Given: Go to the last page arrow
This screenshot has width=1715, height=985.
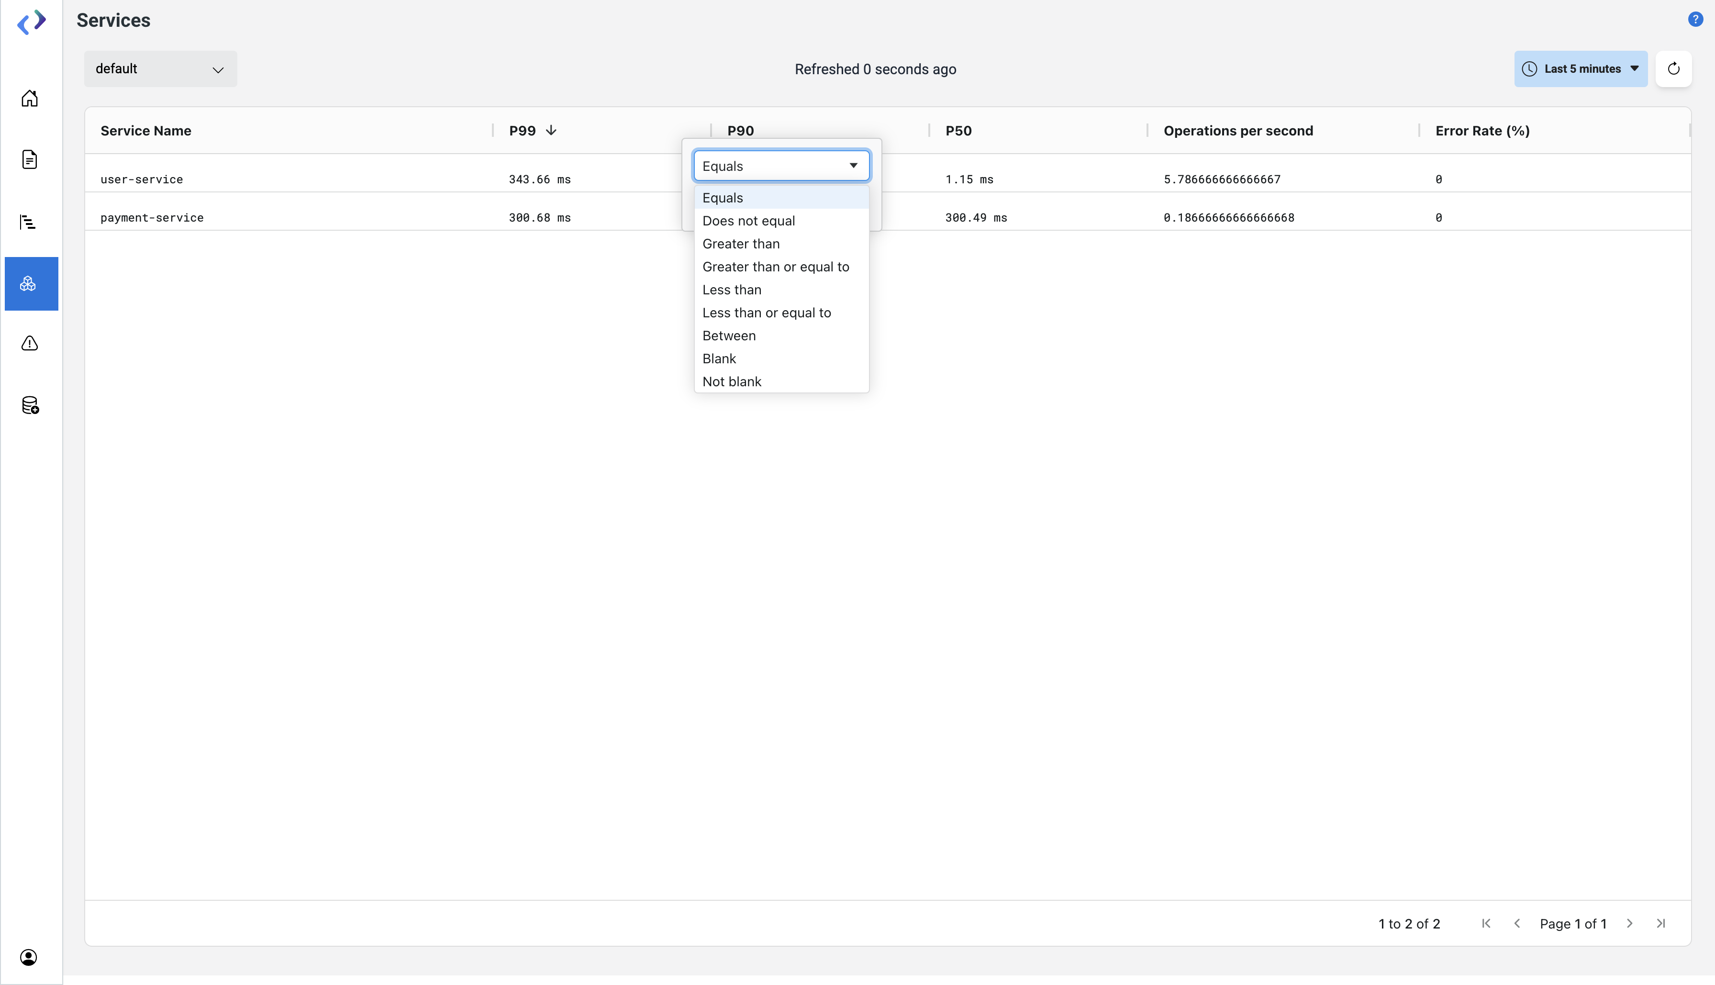Looking at the screenshot, I should (1660, 923).
